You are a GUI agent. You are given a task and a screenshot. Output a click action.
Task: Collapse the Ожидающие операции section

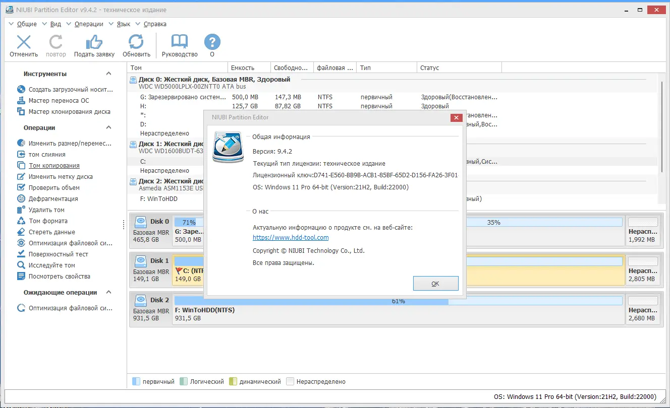[x=108, y=293]
